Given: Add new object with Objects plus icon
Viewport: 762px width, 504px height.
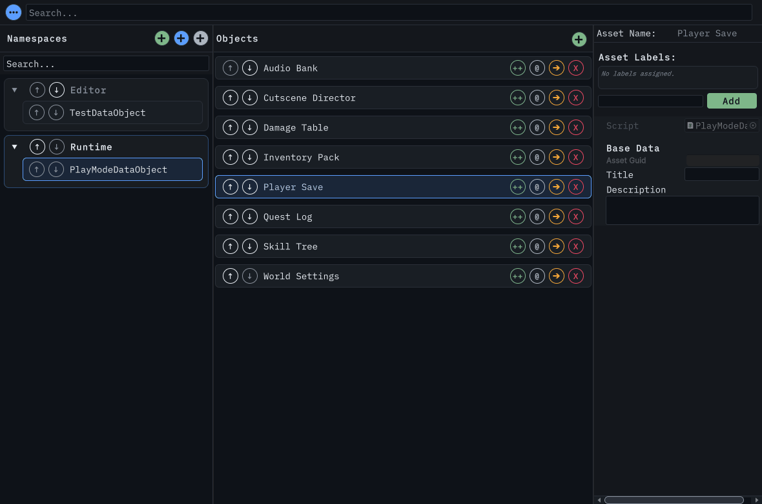Looking at the screenshot, I should point(579,39).
